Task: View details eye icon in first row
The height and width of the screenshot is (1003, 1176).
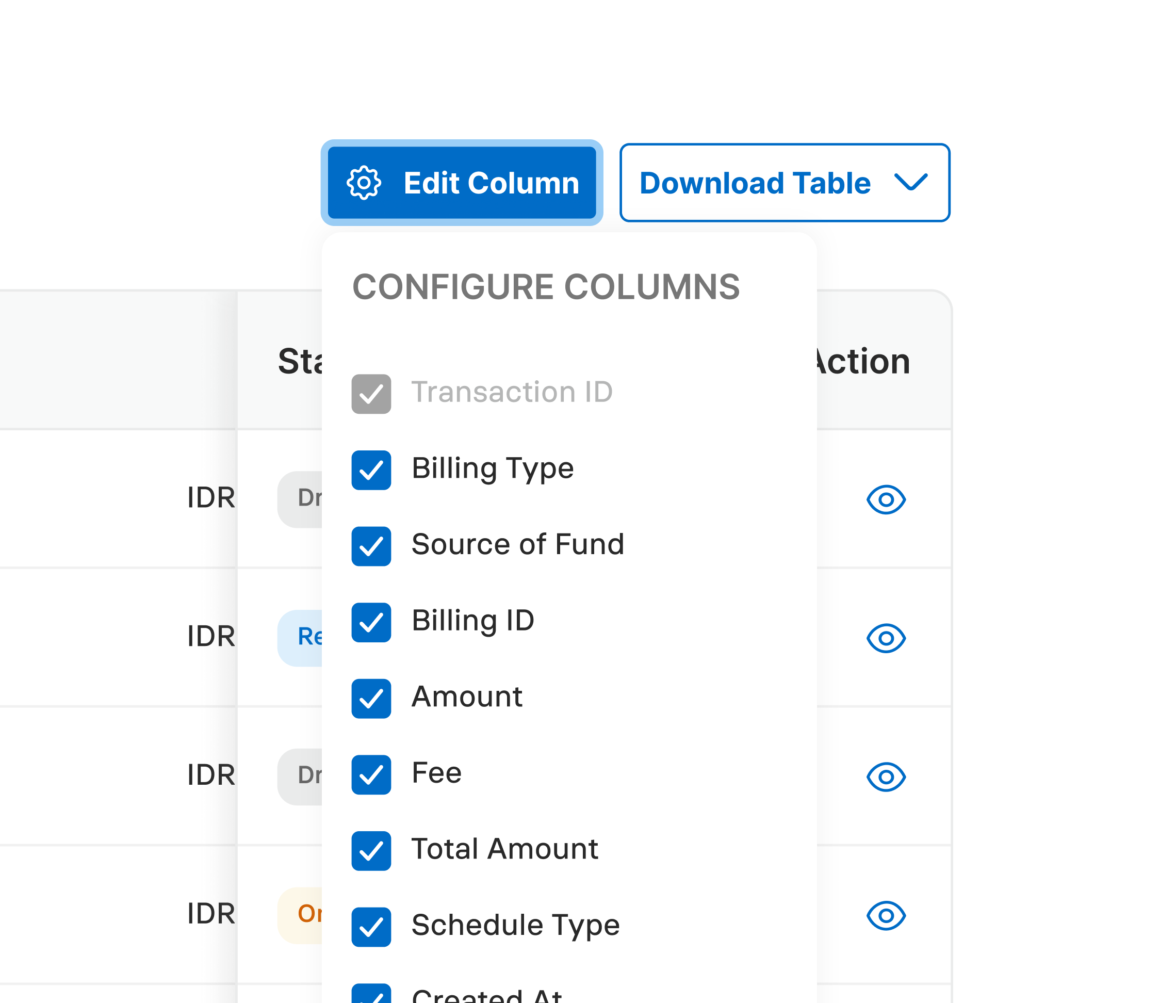Action: [x=886, y=499]
